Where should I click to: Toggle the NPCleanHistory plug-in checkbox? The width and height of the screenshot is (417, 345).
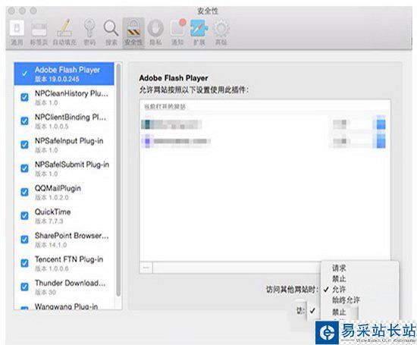pos(24,97)
